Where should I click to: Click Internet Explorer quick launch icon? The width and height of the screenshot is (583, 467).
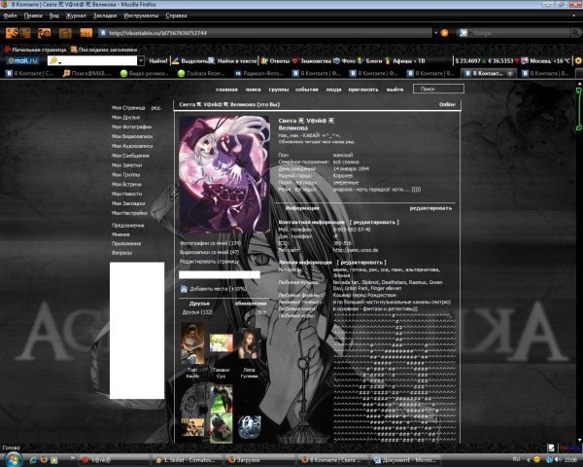[x=33, y=460]
